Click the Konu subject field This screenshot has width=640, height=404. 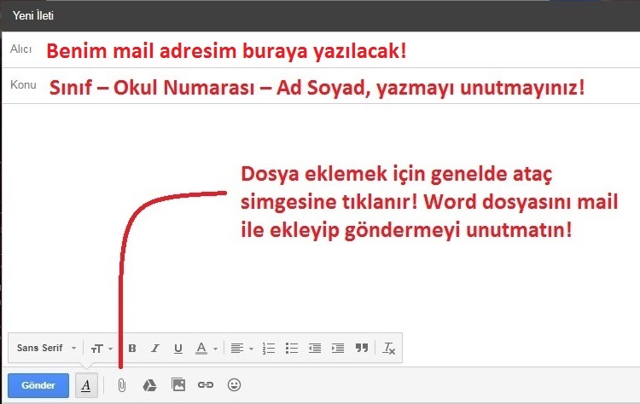pos(321,86)
